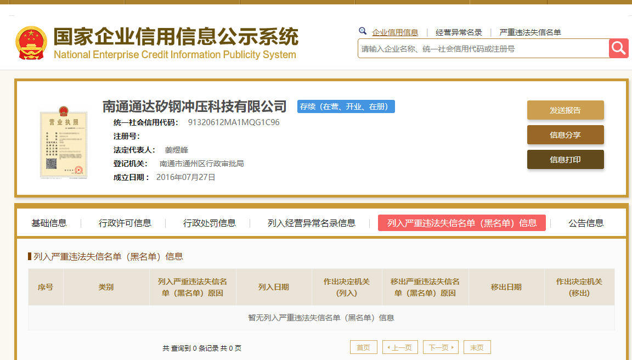Click the 法定代表人 label
The image size is (632, 360).
[x=134, y=150]
